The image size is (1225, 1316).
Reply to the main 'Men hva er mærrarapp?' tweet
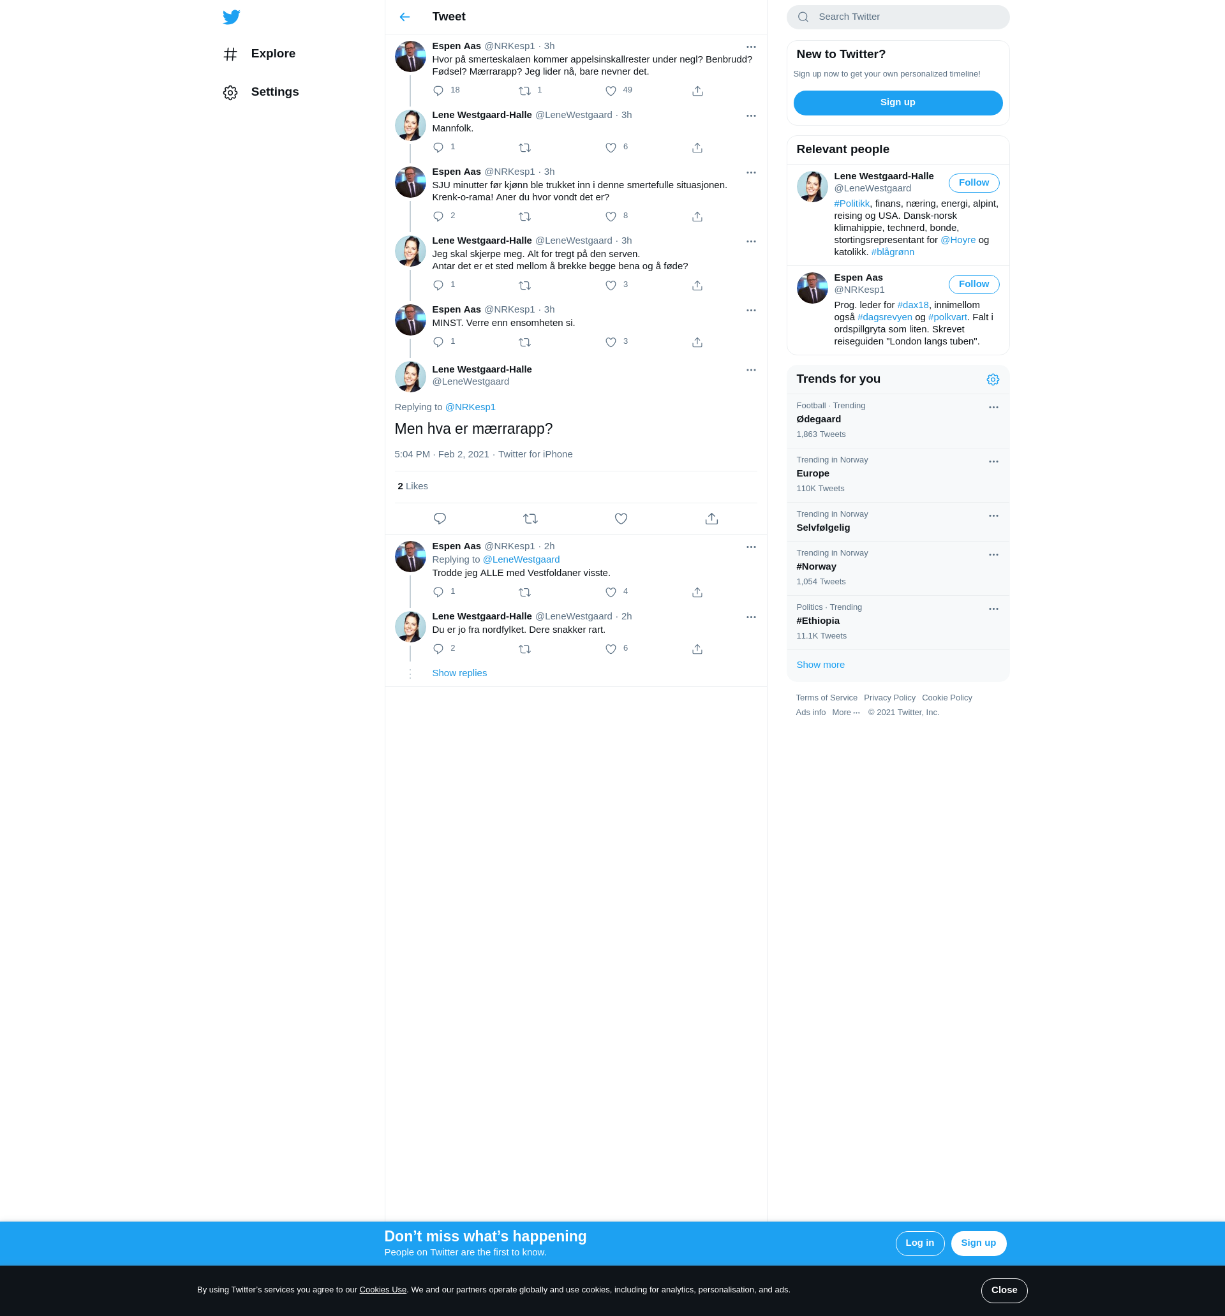pos(440,519)
